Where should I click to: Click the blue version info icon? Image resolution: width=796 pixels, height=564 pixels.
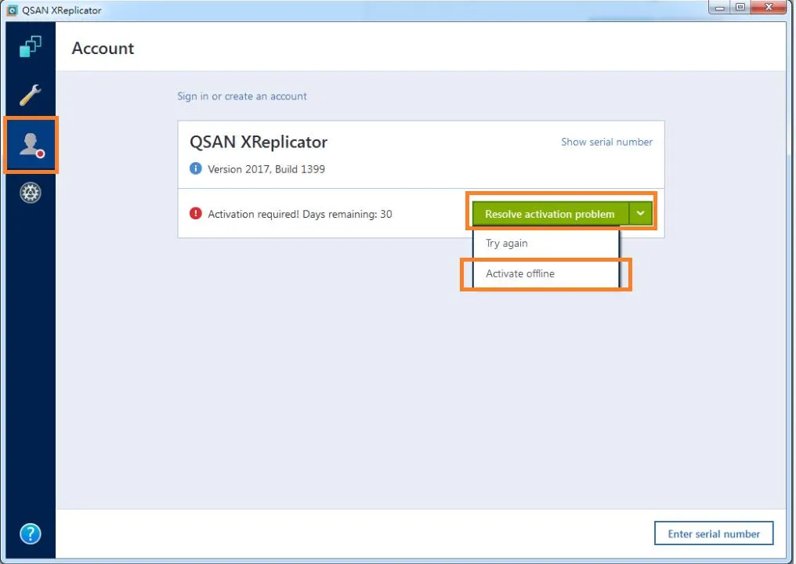click(x=195, y=168)
